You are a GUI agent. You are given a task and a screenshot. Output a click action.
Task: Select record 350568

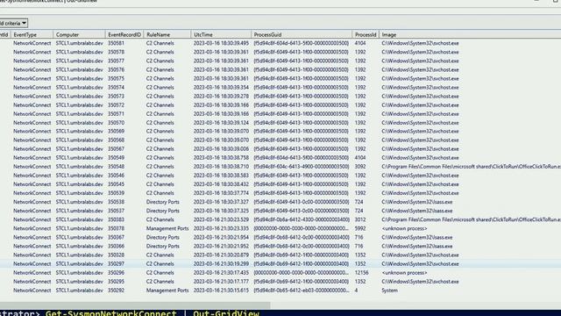tap(116, 140)
